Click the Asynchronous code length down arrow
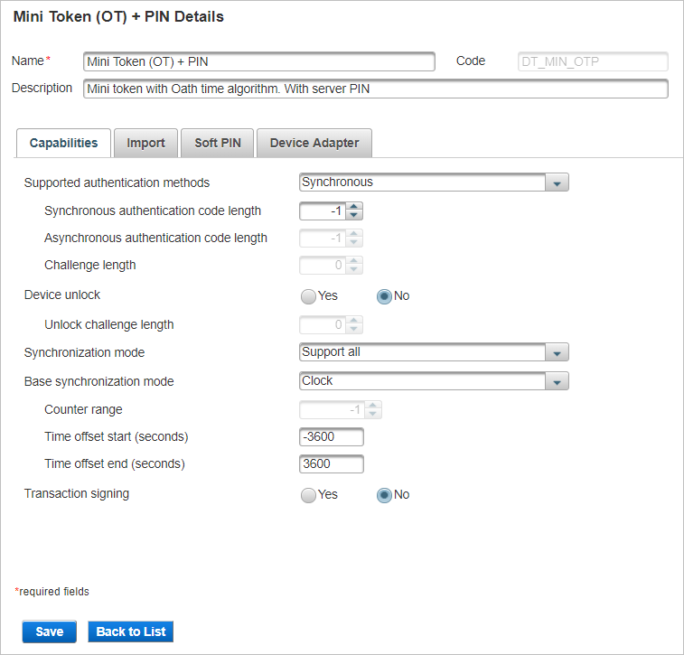Screen dimensions: 684x655 tap(354, 242)
